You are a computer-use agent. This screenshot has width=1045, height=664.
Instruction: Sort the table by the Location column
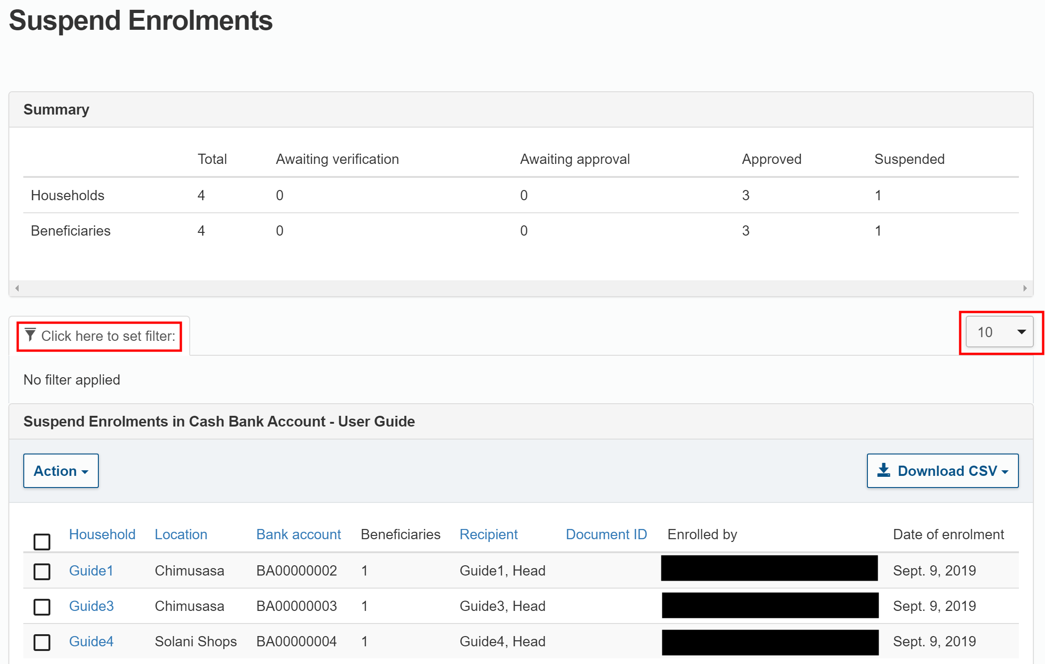(181, 534)
